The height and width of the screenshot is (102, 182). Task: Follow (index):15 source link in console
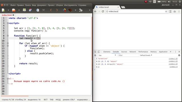[173, 59]
